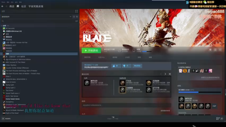The width and height of the screenshot is (226, 127).
Task: Open the 商店 store tab
Action: pyautogui.click(x=12, y=6)
